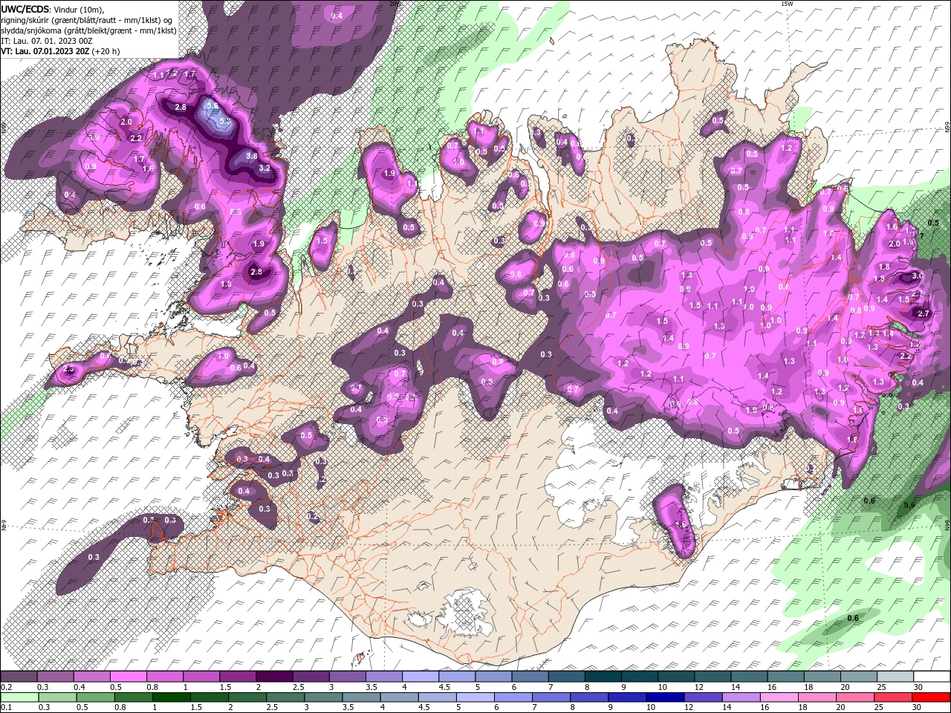Click the 2.5 value on the western peninsula

coord(69,369)
